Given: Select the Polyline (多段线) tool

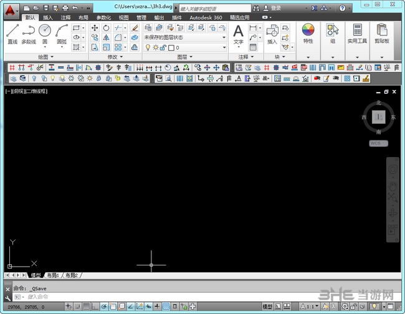Looking at the screenshot, I should 29,34.
